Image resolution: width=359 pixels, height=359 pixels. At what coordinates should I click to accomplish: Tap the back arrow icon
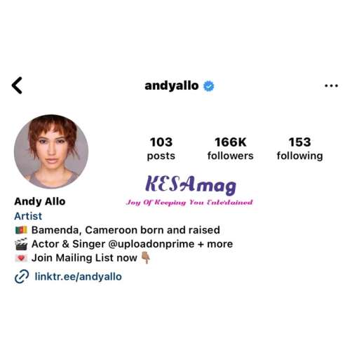pos(17,86)
